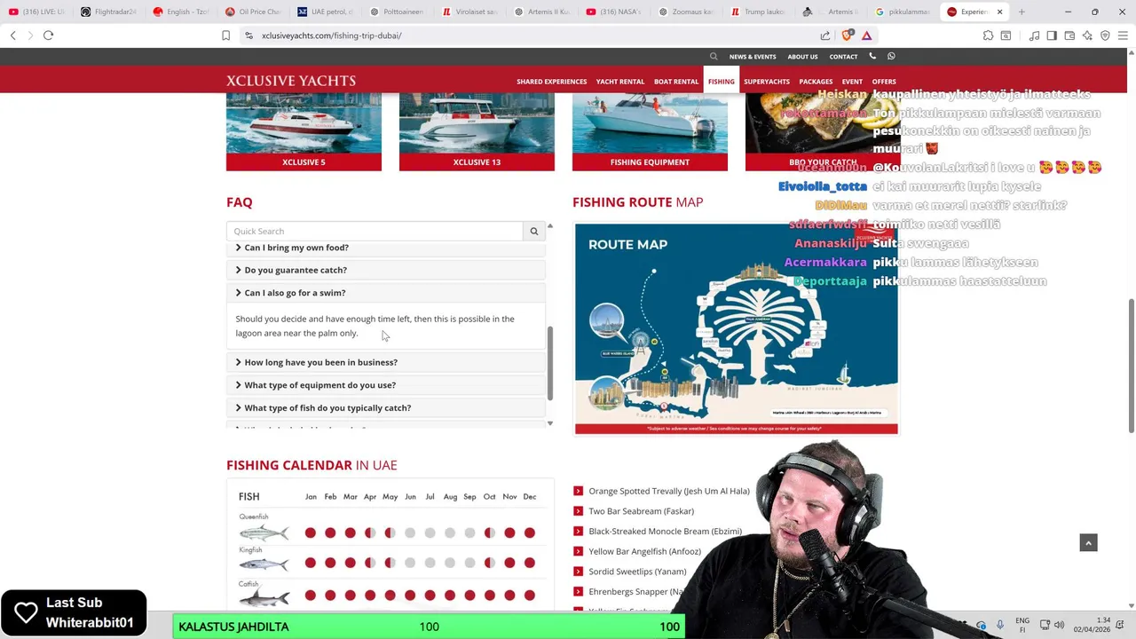Open the Xclusive 13 boat card
1136x639 pixels.
(x=477, y=131)
